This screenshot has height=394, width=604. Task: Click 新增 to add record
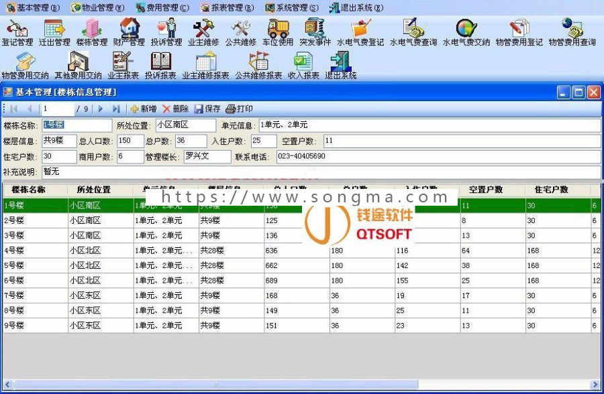(144, 109)
